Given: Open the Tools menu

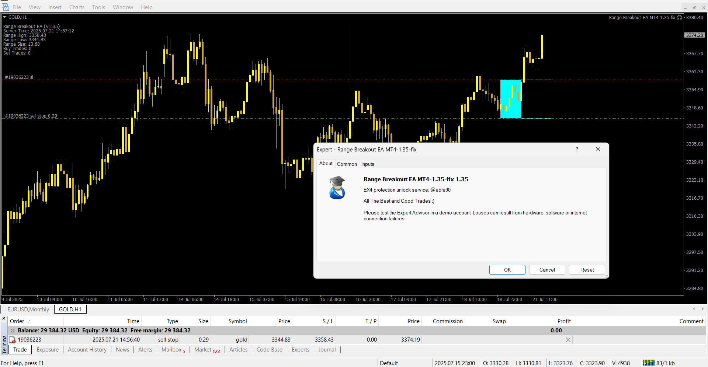Looking at the screenshot, I should coord(98,7).
